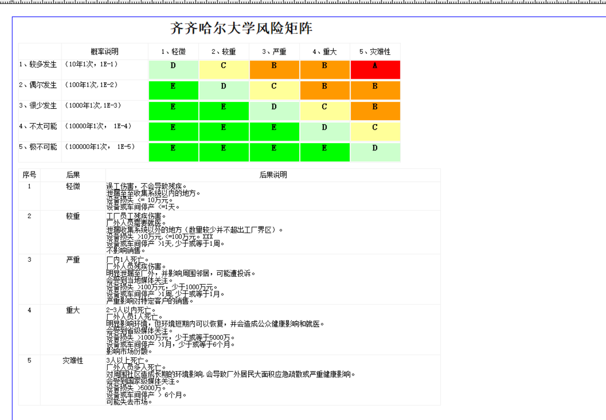The width and height of the screenshot is (606, 420).
Task: Click the row label 3、很少发生
Action: tap(38, 105)
